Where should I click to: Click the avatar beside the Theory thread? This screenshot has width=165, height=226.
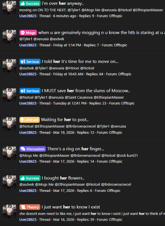point(9,211)
